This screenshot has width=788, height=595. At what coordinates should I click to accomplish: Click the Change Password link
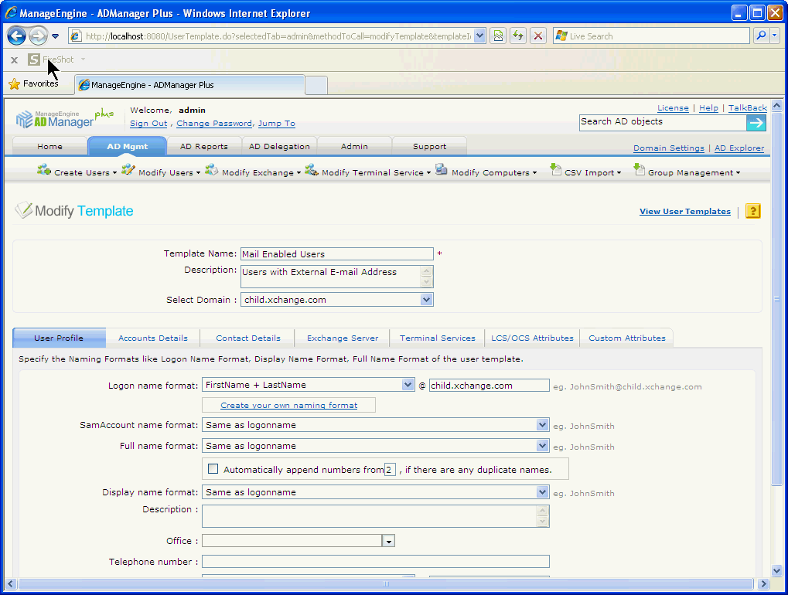pos(214,124)
